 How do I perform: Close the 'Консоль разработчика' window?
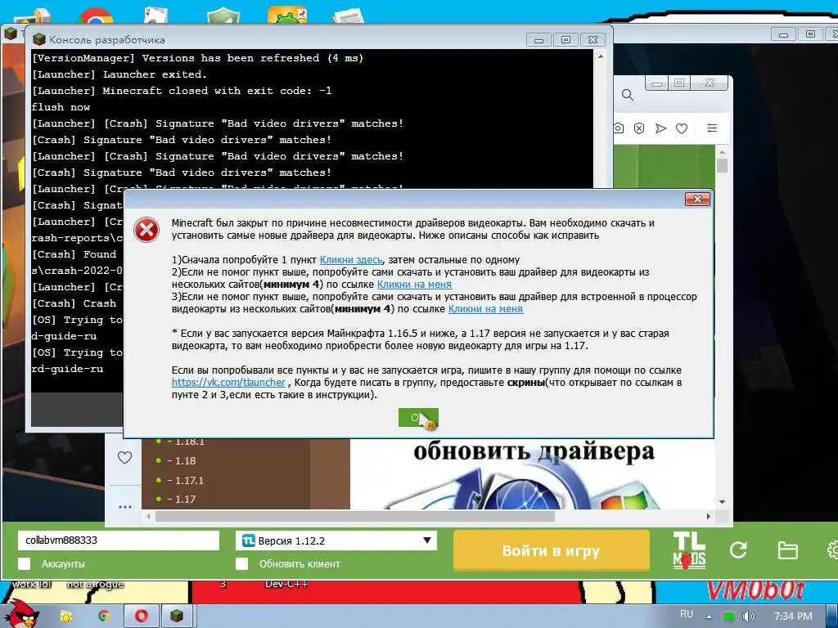point(592,39)
